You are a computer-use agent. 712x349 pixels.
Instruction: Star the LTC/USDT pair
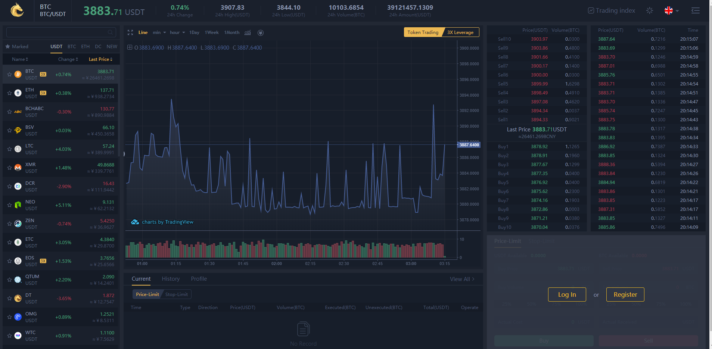9,149
